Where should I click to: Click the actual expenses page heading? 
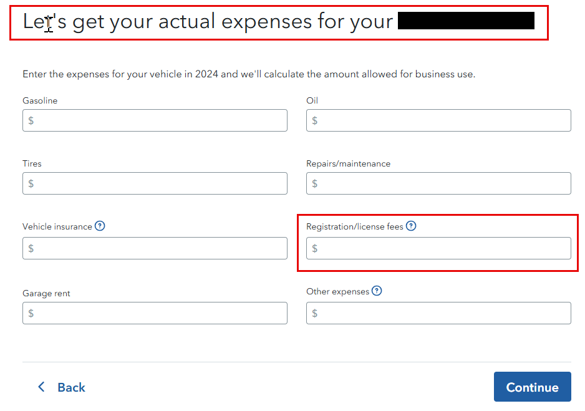point(208,21)
